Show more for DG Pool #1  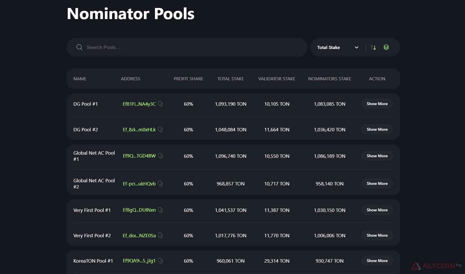click(x=377, y=104)
